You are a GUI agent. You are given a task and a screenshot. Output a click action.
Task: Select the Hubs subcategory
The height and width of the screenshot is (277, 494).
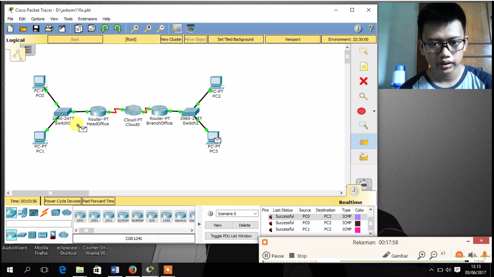click(x=32, y=235)
